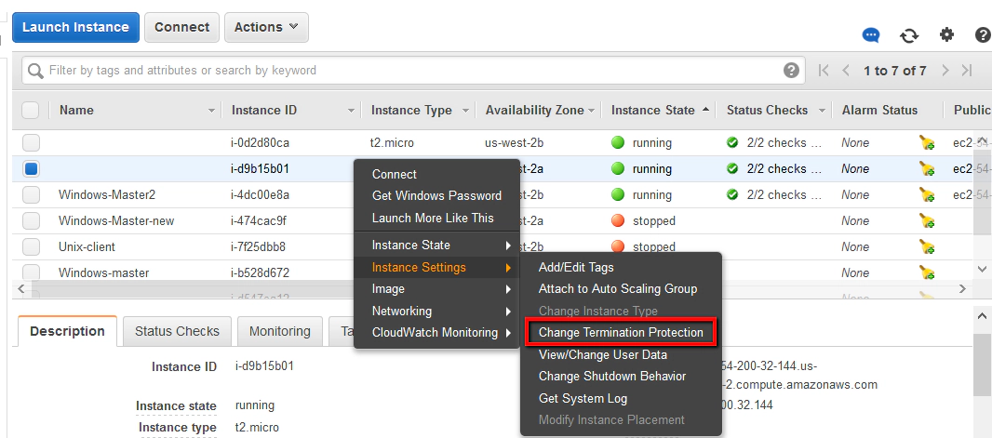Add alarm for Windows-Master-new instance
The image size is (992, 438).
click(x=927, y=220)
